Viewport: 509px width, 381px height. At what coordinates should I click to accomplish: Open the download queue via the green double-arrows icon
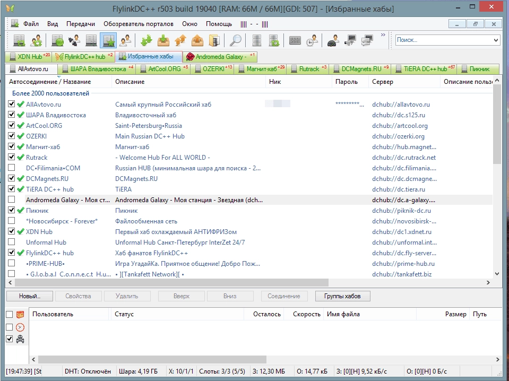[x=146, y=40]
